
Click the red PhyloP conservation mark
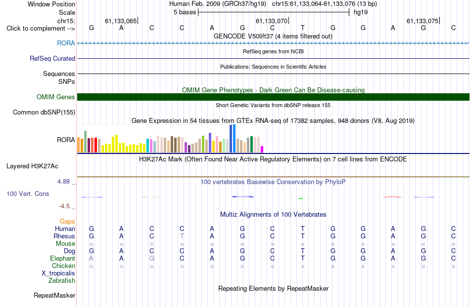tap(392, 197)
